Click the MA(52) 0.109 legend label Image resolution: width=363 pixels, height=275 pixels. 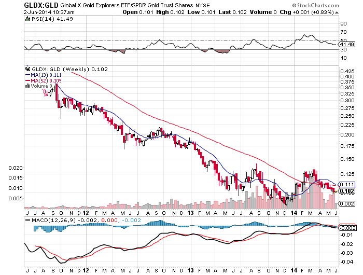tap(46, 80)
